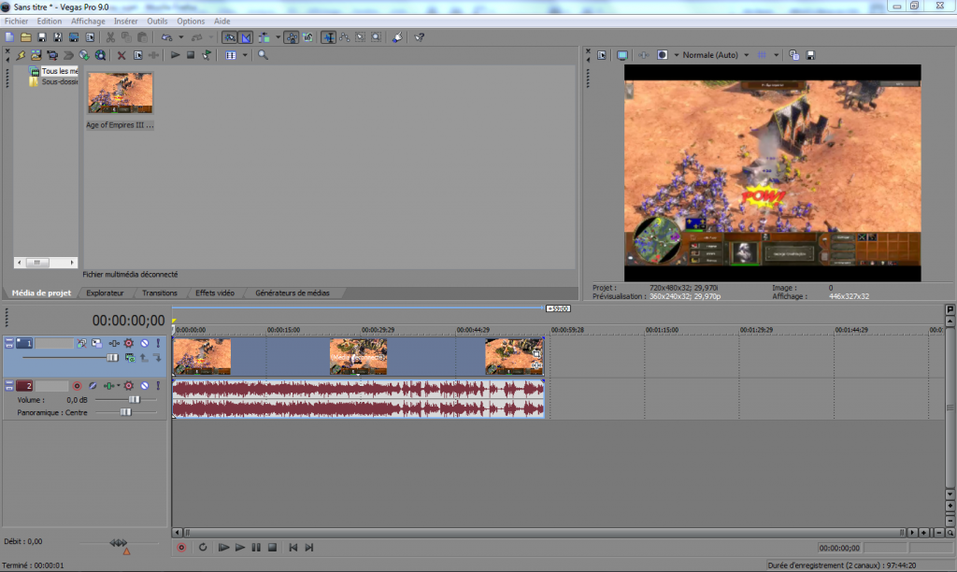
Task: Save the project with the floppy icon
Action: click(x=41, y=37)
